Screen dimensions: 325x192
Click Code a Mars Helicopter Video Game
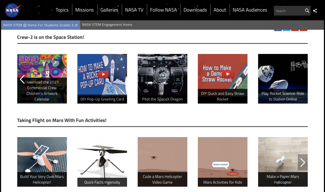(162, 162)
